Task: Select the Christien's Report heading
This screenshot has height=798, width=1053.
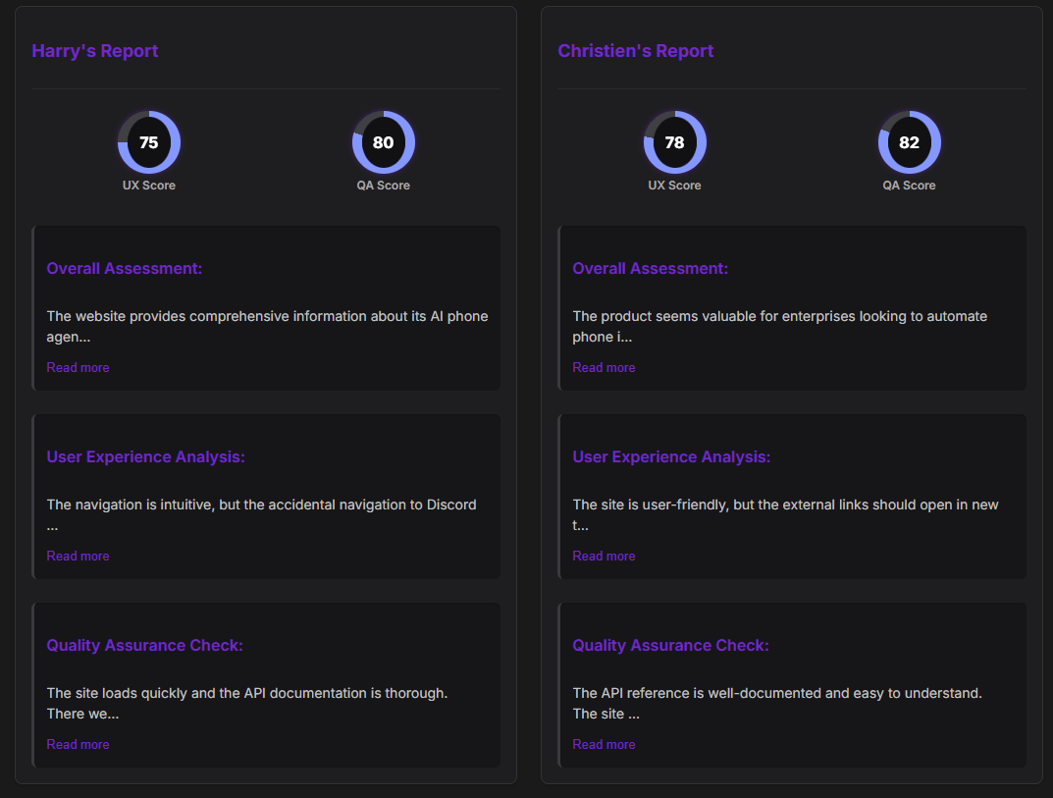Action: coord(635,50)
